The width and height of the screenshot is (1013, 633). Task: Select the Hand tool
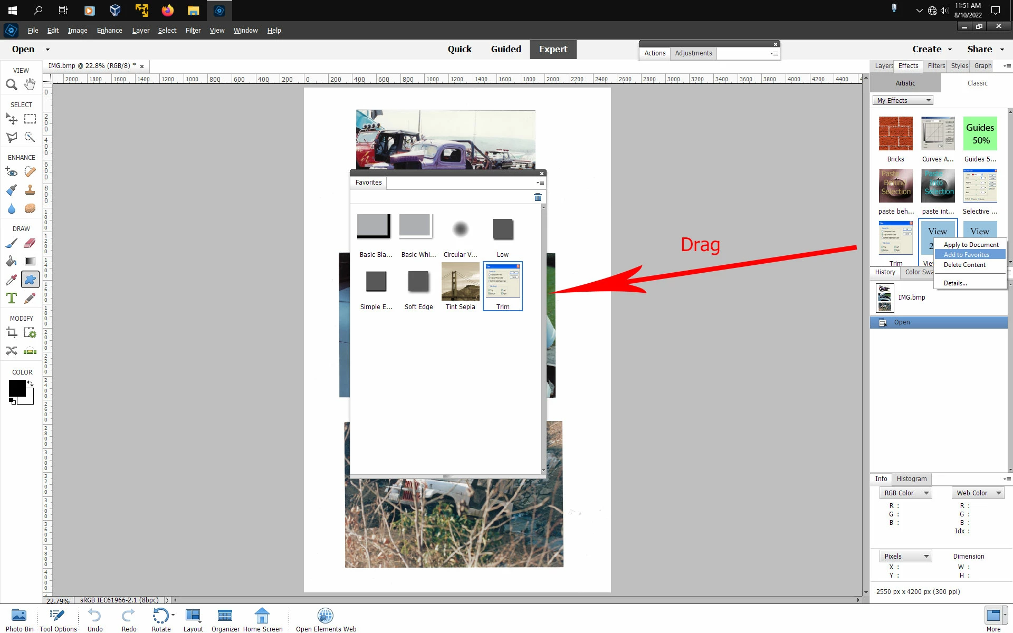coord(30,84)
